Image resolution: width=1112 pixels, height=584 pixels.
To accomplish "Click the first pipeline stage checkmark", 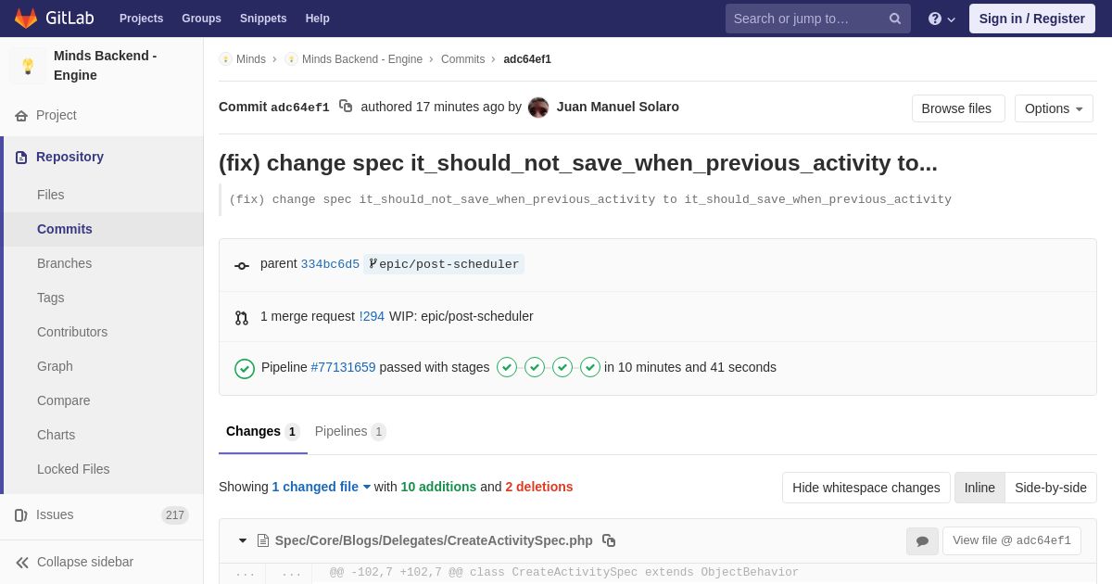I will coord(507,367).
